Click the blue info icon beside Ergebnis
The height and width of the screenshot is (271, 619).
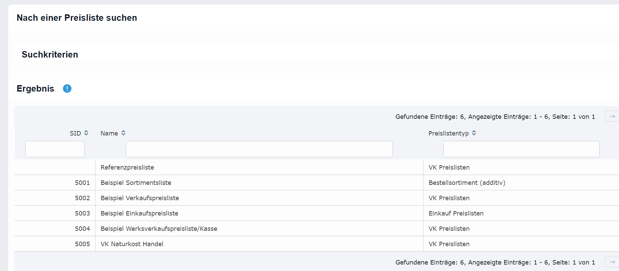(x=67, y=89)
